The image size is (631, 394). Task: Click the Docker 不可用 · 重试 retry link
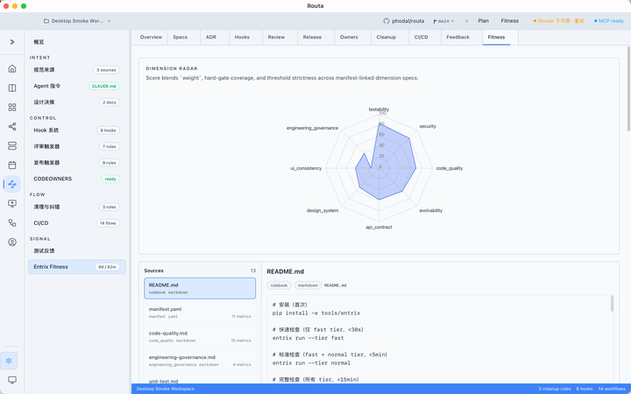click(x=558, y=21)
